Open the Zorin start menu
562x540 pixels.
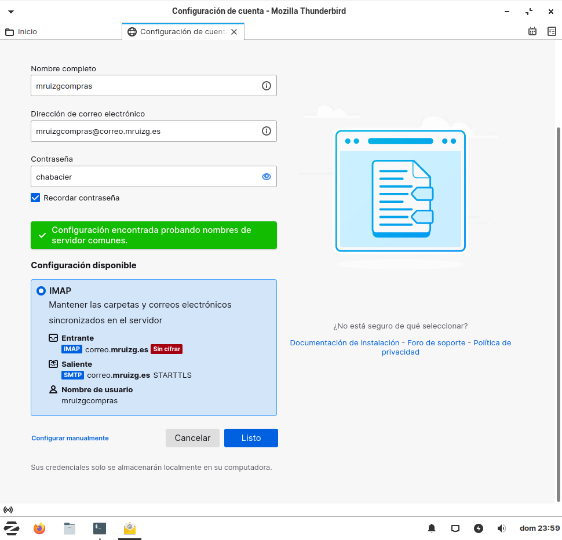pyautogui.click(x=12, y=528)
